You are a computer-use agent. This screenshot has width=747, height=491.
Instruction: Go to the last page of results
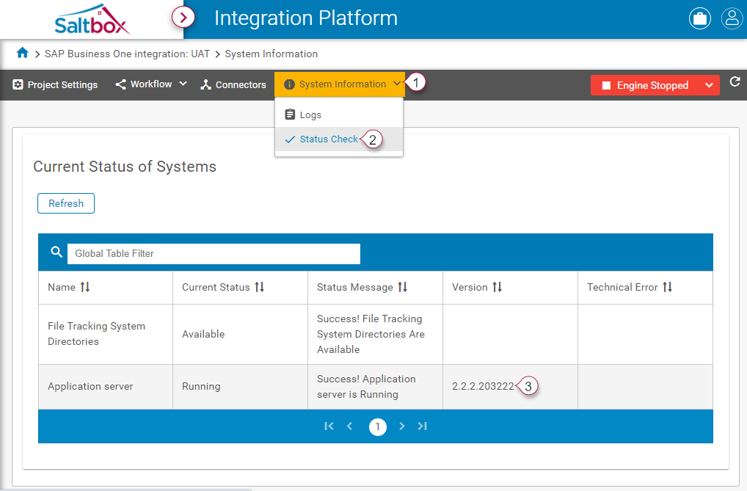423,426
